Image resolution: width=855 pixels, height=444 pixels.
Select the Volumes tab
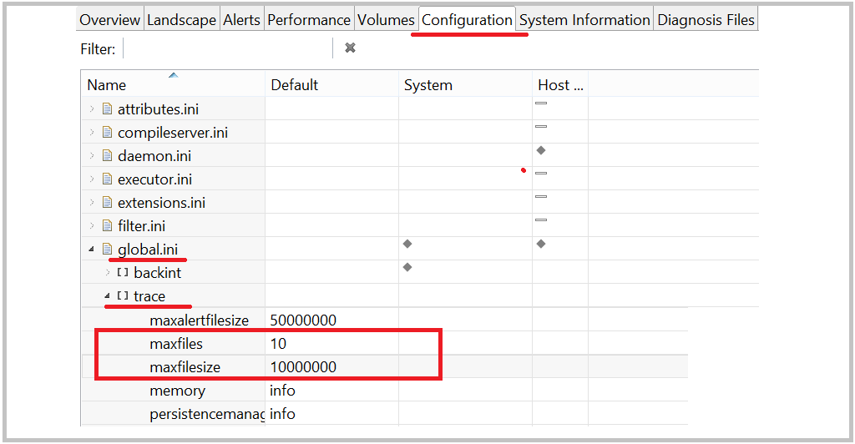pyautogui.click(x=386, y=20)
